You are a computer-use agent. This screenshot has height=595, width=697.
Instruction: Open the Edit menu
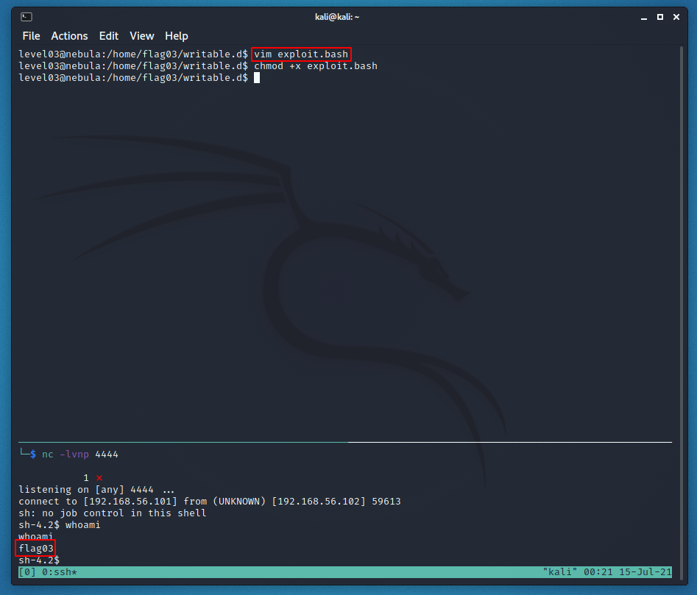pyautogui.click(x=108, y=36)
